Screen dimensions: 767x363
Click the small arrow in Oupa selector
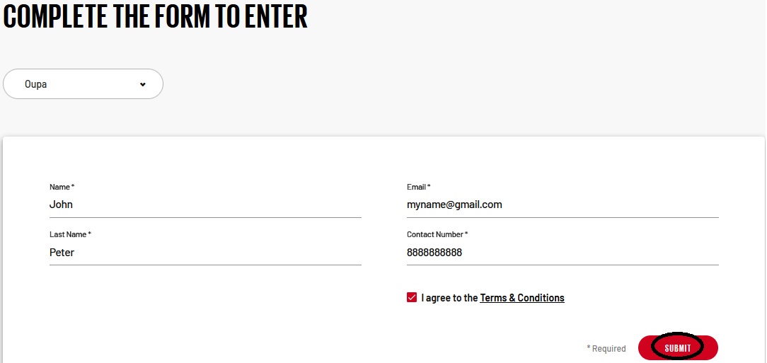point(142,84)
